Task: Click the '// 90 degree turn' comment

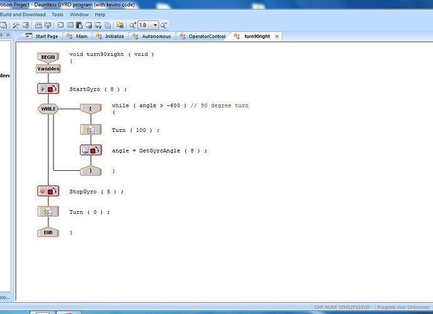Action: coord(219,106)
